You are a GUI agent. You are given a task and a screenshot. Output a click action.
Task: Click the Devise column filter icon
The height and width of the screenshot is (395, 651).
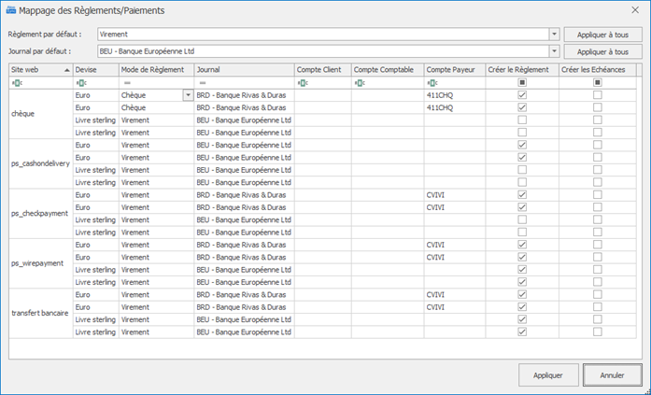coord(79,82)
